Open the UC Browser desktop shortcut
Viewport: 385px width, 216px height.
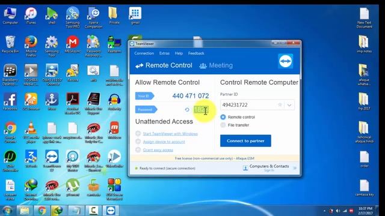31,101
